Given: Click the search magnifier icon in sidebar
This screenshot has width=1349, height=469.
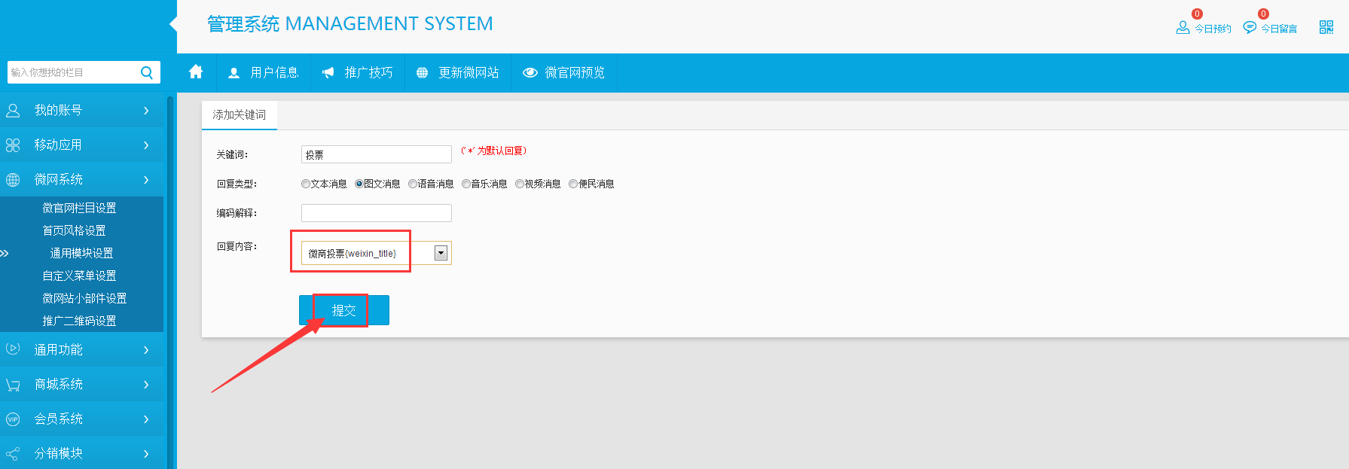Looking at the screenshot, I should 147,72.
